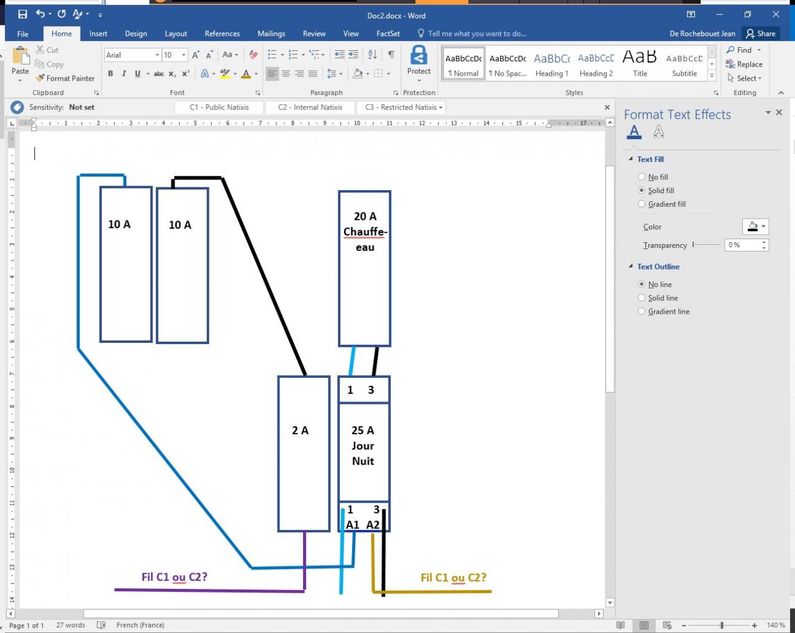Open the Protect document tool
Image resolution: width=795 pixels, height=633 pixels.
[419, 61]
